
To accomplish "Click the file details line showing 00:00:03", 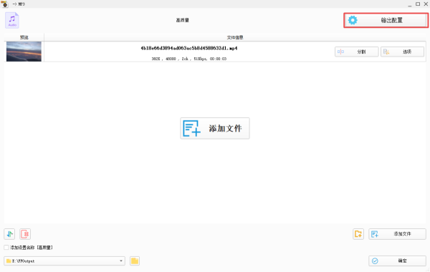I will tap(189, 59).
